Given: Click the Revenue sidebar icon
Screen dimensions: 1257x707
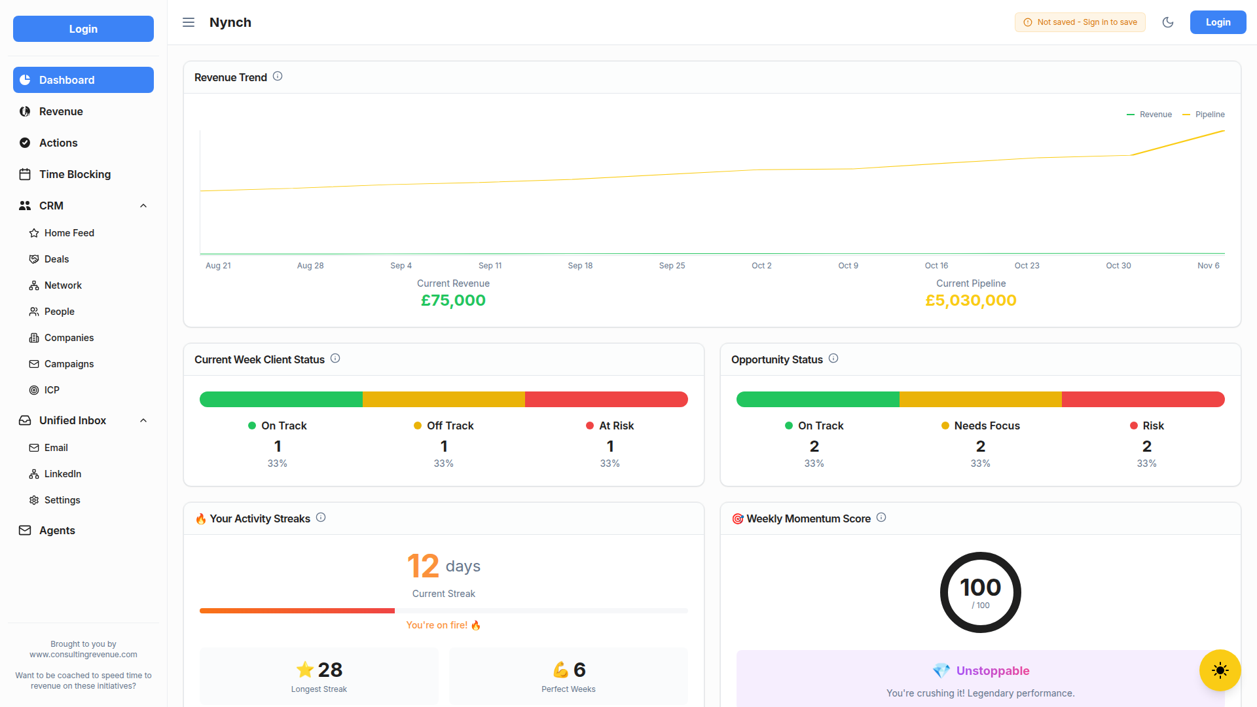Looking at the screenshot, I should coord(25,111).
